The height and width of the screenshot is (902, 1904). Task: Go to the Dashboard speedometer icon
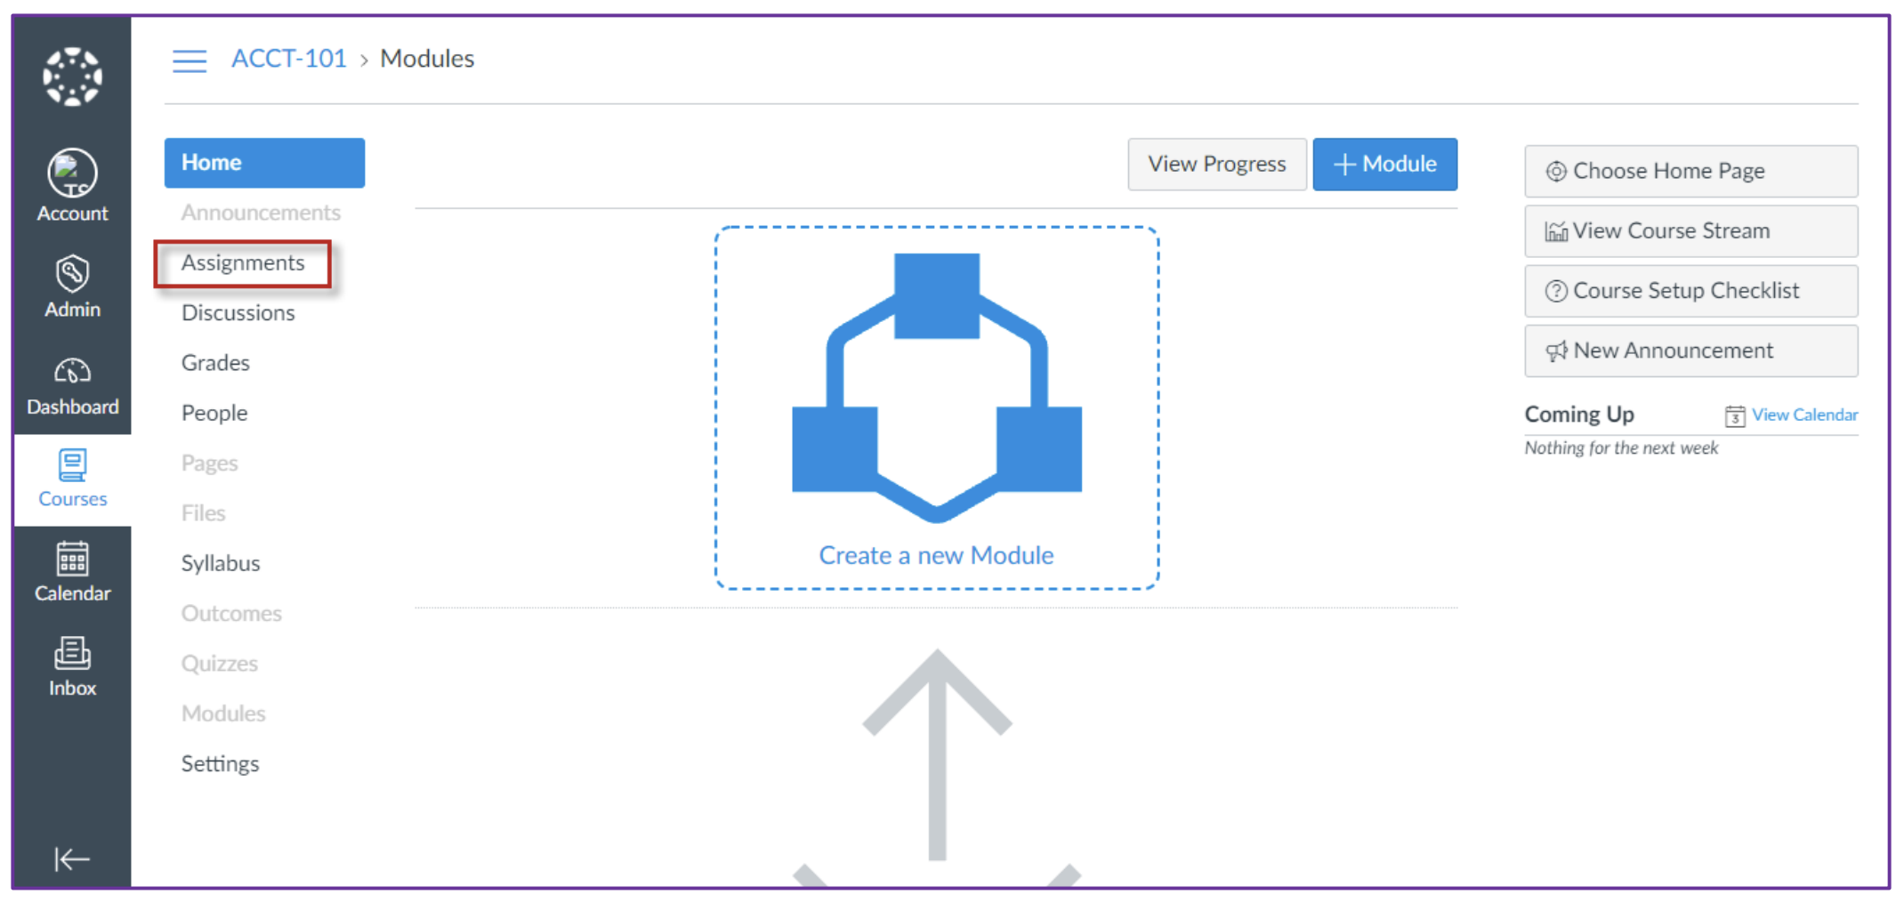pos(72,371)
